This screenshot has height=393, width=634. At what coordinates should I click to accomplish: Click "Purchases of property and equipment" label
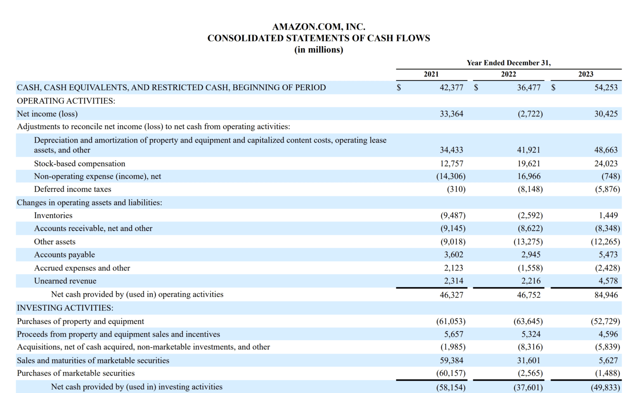pos(80,321)
